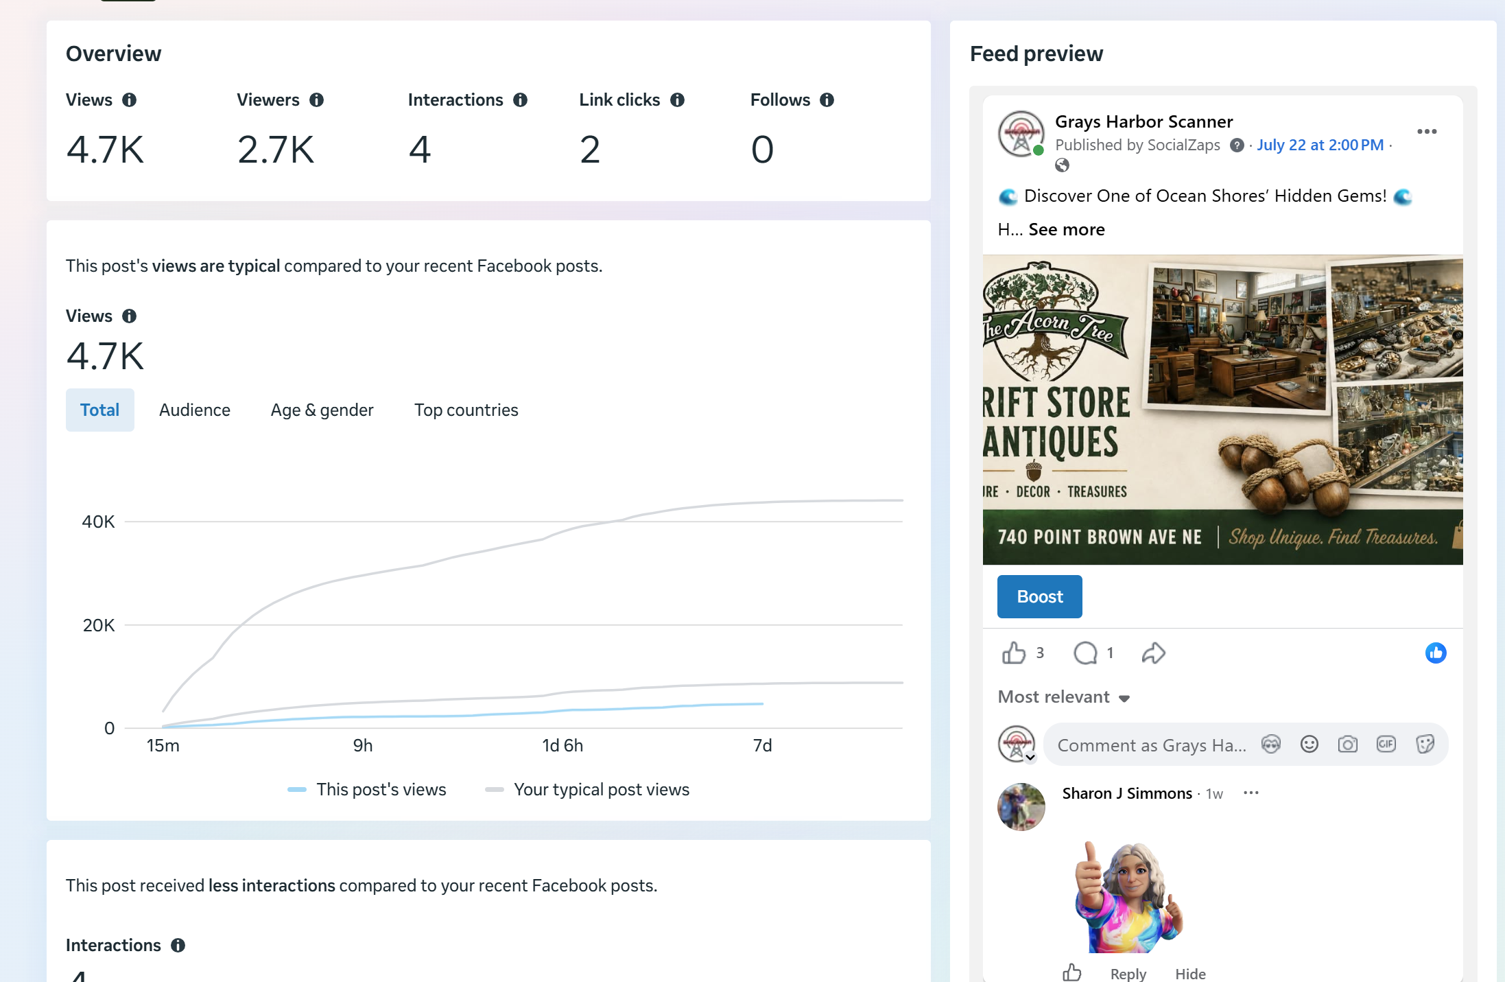Like Sharon J Simmons' comment
This screenshot has height=982, width=1505.
[x=1072, y=972]
